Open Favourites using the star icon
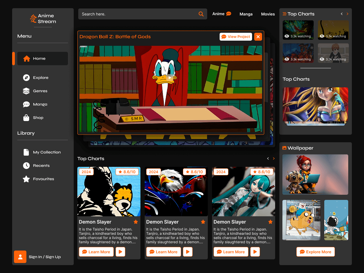364x273 pixels. [x=26, y=179]
